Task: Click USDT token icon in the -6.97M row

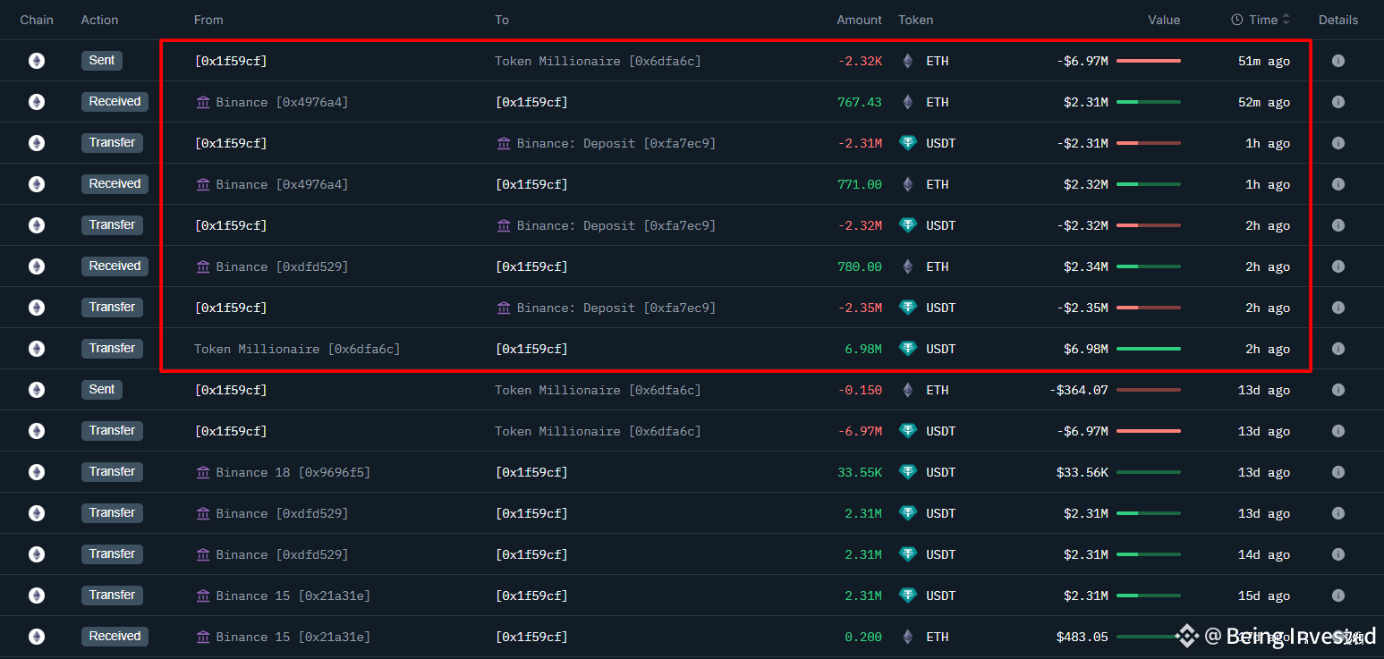Action: pyautogui.click(x=908, y=431)
